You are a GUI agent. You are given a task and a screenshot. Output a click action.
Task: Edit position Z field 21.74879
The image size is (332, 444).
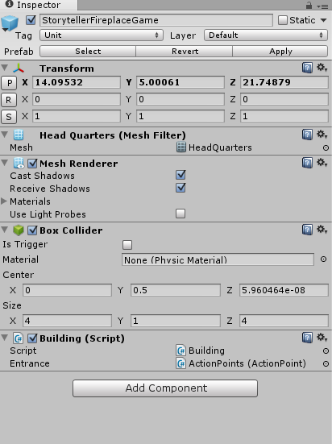point(284,82)
